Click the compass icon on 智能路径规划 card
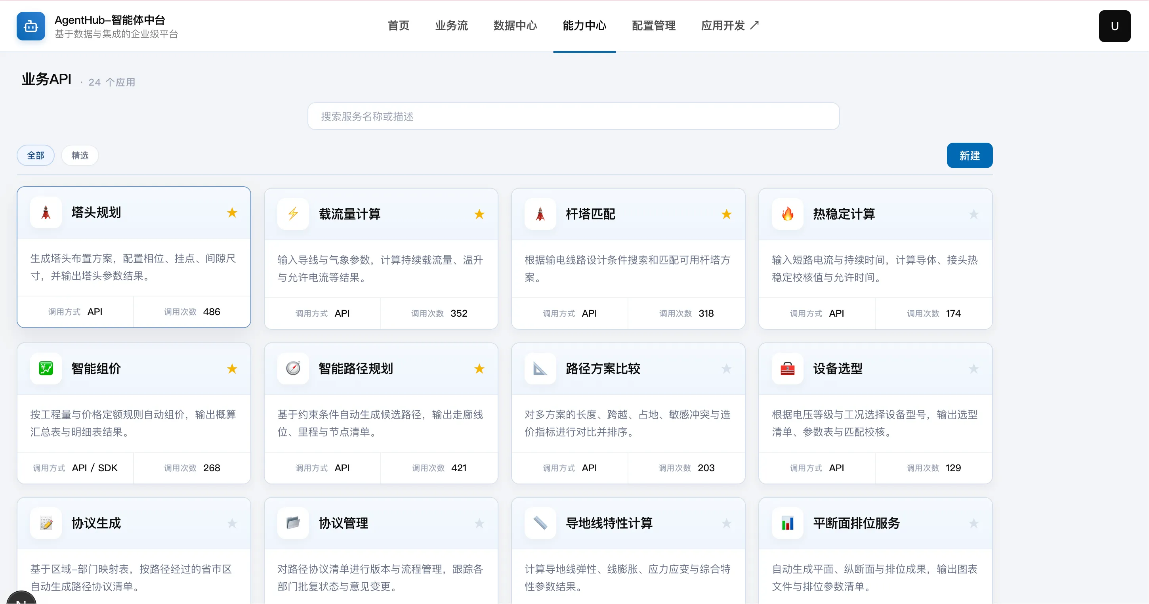The width and height of the screenshot is (1149, 604). (x=293, y=369)
